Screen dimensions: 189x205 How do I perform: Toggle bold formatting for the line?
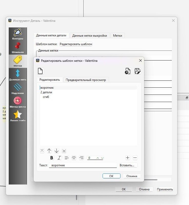(52, 158)
